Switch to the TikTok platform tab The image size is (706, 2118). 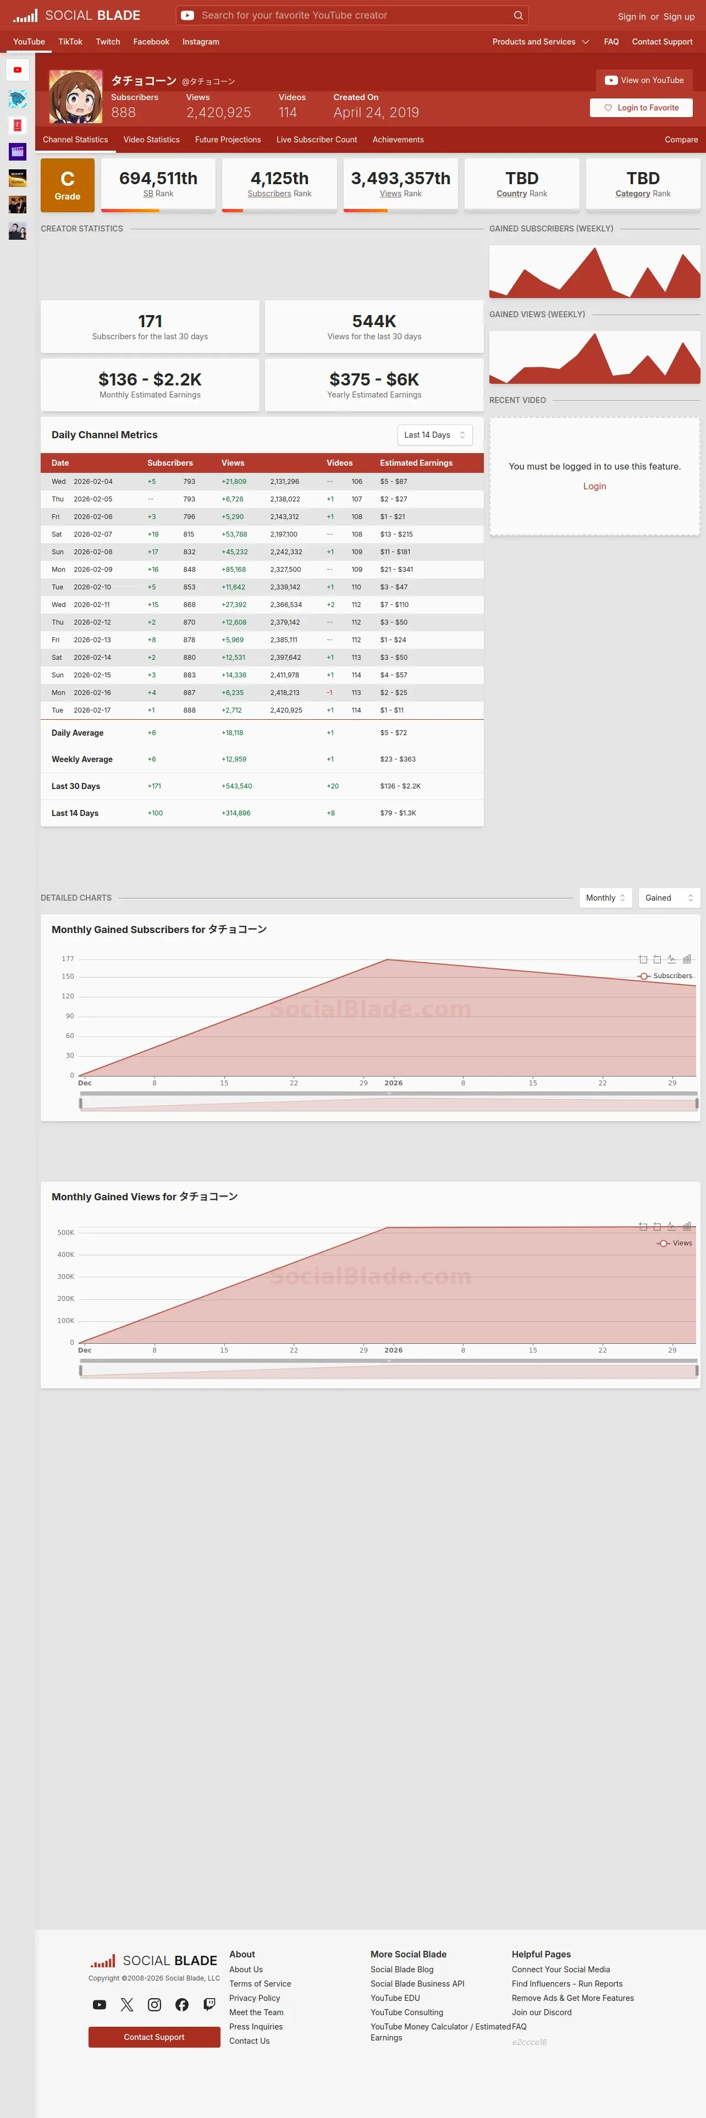click(70, 42)
